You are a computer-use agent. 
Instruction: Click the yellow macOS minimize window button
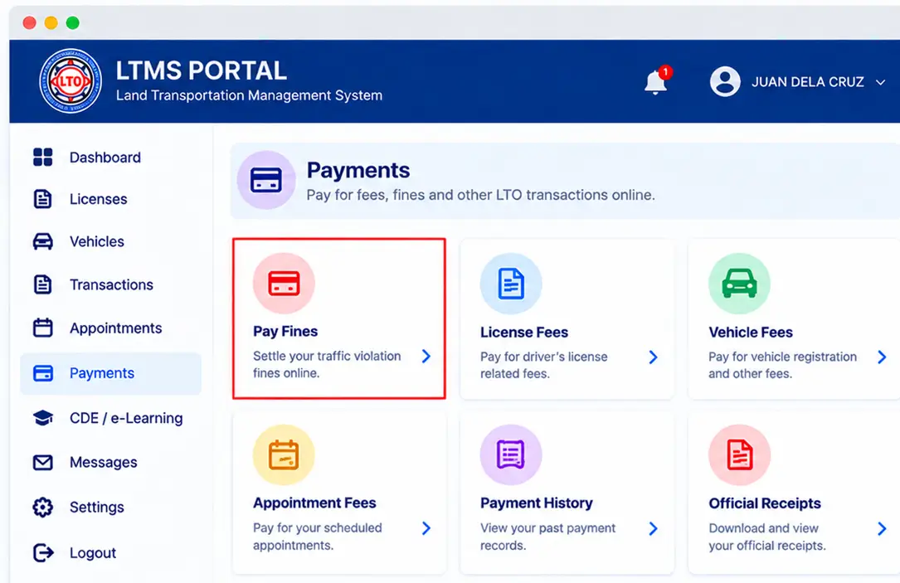click(51, 22)
